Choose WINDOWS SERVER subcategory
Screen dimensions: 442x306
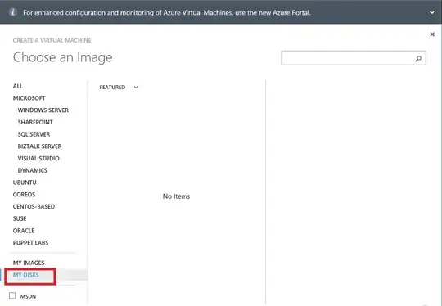[x=43, y=110]
